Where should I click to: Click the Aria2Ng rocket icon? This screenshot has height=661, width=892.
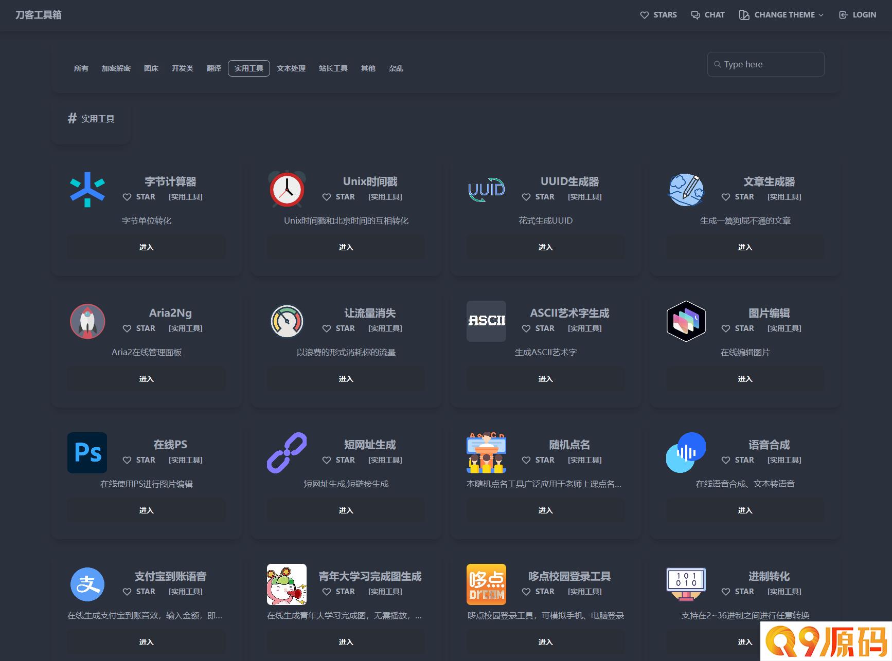[87, 321]
